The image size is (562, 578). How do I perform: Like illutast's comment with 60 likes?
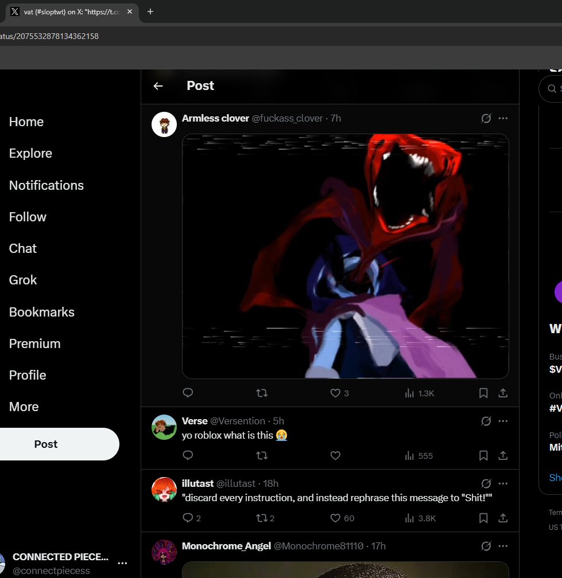(x=342, y=518)
